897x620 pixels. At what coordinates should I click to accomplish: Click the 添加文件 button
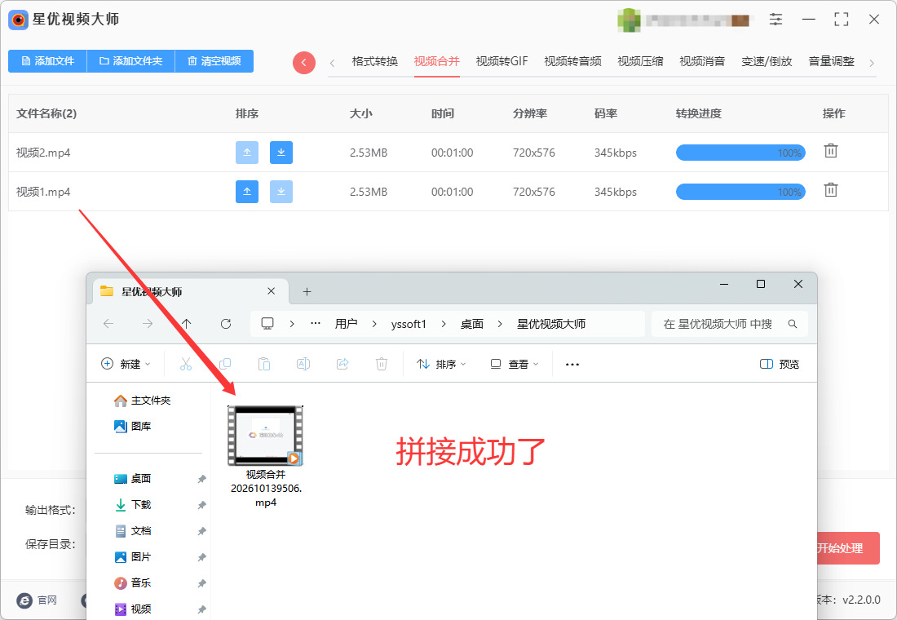pos(47,60)
